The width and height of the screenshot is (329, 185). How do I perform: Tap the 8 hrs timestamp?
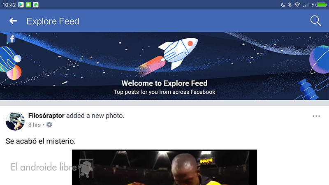(x=35, y=125)
